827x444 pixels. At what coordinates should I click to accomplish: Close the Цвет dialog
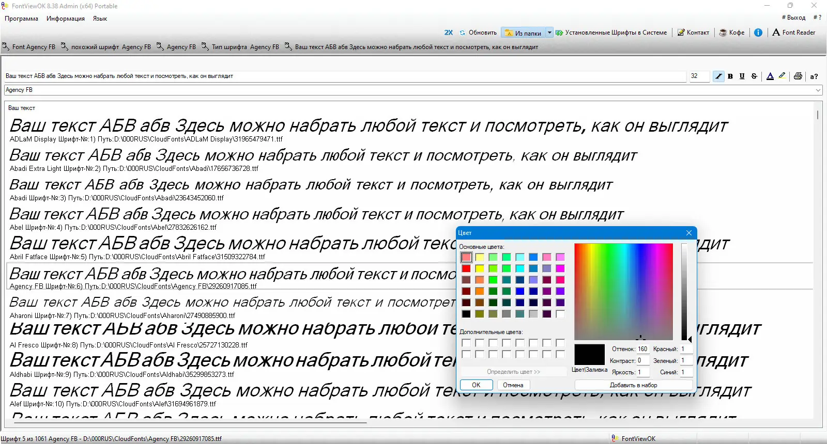[689, 233]
